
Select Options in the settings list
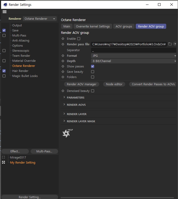[x=18, y=46]
